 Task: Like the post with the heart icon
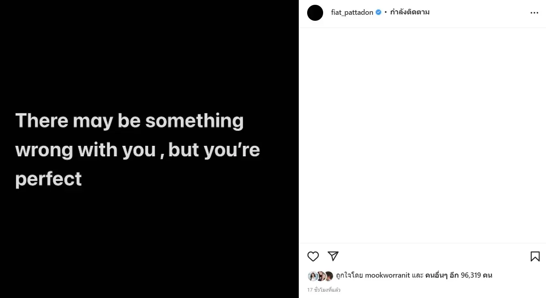(313, 256)
